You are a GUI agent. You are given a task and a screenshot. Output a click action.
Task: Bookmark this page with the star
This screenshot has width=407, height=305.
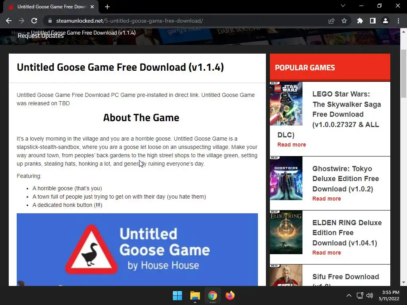344,21
